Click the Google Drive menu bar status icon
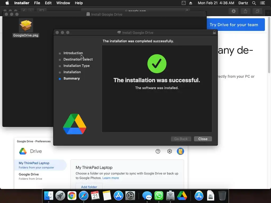 point(184,3)
